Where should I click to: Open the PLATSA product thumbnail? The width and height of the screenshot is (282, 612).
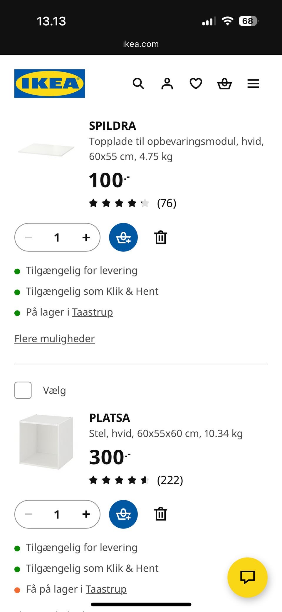tap(46, 442)
